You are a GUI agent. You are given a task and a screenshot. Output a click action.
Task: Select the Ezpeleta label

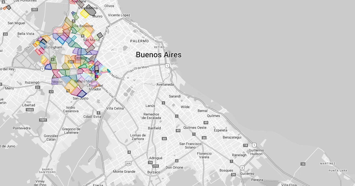[x=221, y=130]
